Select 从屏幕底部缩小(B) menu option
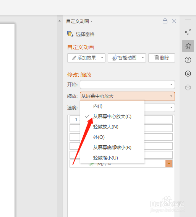The image size is (196, 217). [x=112, y=148]
